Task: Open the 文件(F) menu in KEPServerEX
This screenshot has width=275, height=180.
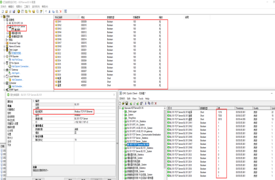Action: (x=3, y=6)
